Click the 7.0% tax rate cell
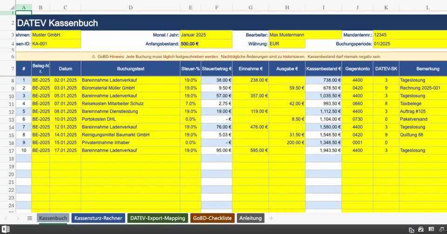 [190, 104]
